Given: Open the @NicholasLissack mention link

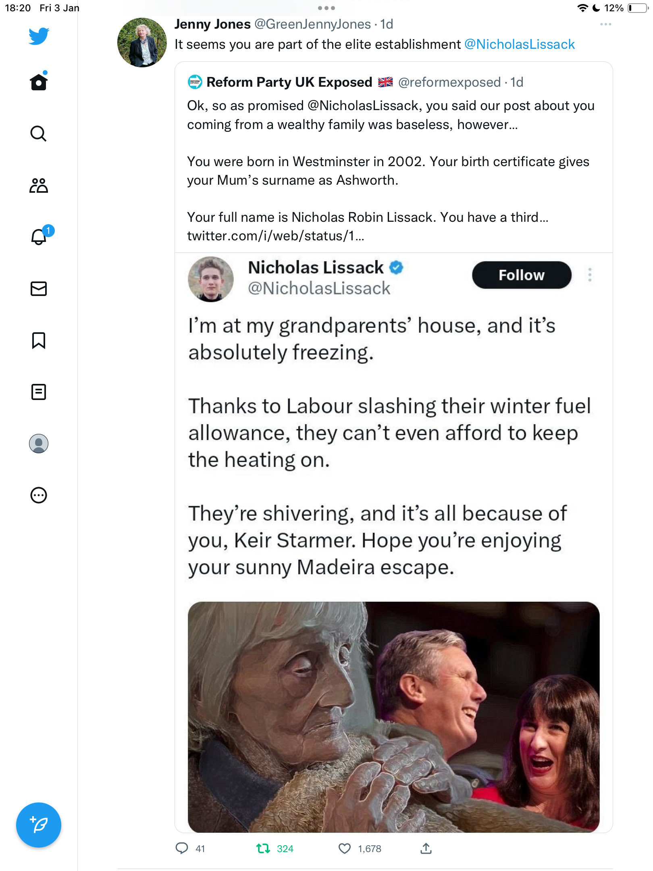Looking at the screenshot, I should (x=520, y=44).
